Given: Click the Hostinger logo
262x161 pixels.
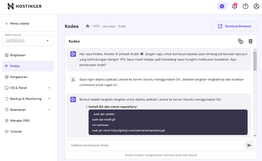Looking at the screenshot, I should tap(24, 6).
